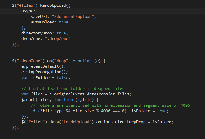The width and height of the screenshot is (205, 139).
Task: Click the 4096 number in the if condition
Action: point(106,111)
